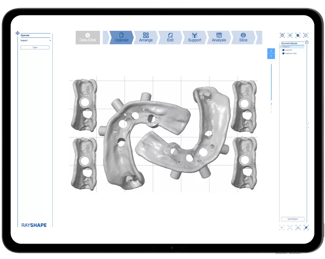Image resolution: width=325 pixels, height=259 pixels.
Task: Toggle the blue Z axis view button
Action: [x=271, y=51]
